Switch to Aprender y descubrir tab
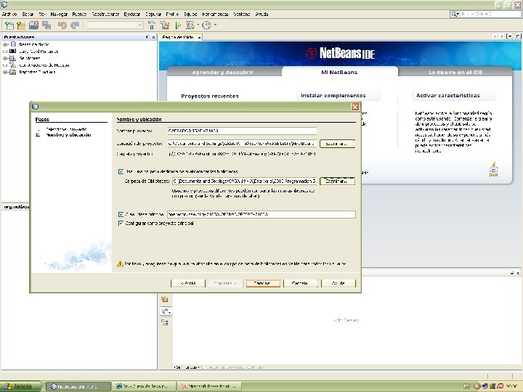 (223, 72)
